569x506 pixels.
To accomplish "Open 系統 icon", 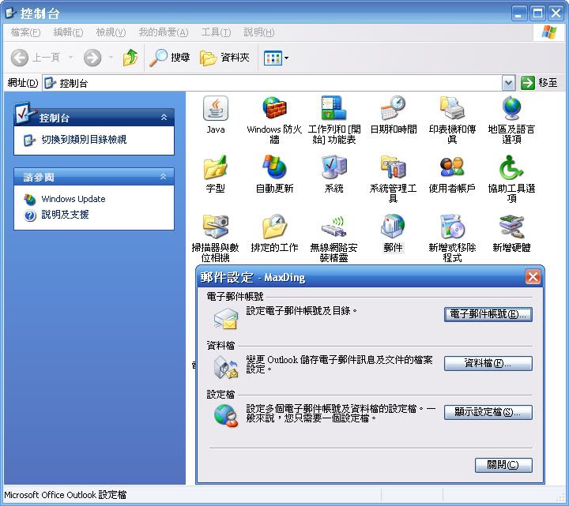I will (x=333, y=167).
